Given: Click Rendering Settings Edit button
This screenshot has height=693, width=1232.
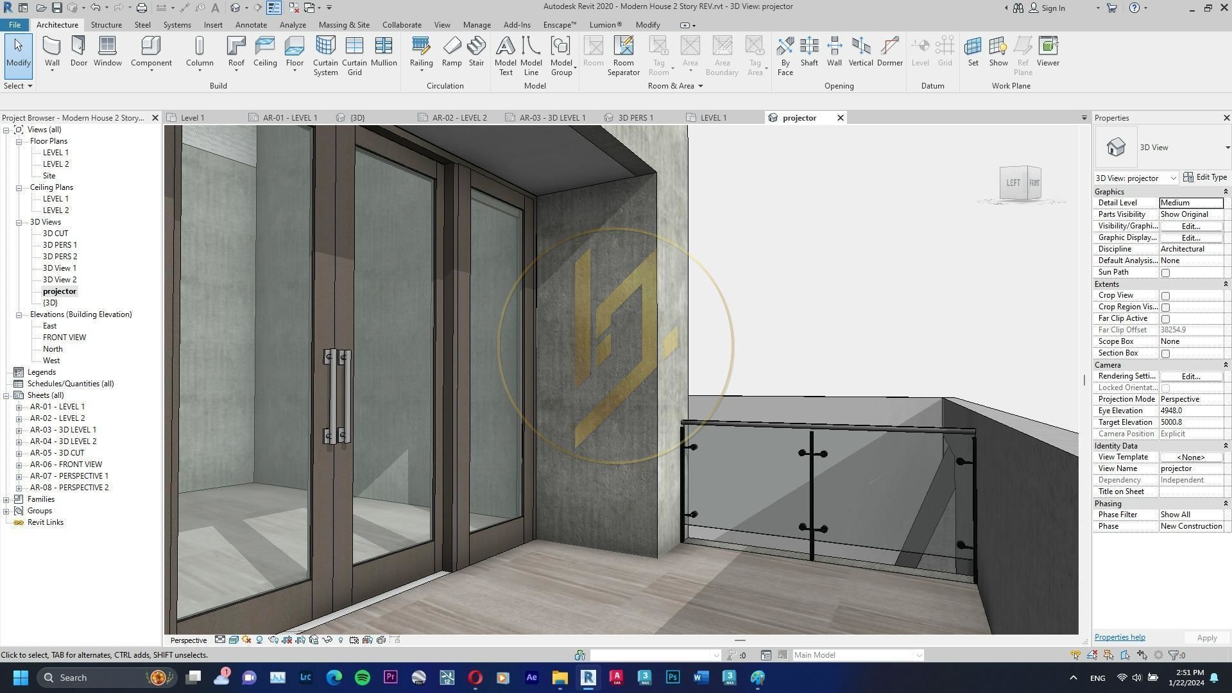Looking at the screenshot, I should pos(1191,377).
